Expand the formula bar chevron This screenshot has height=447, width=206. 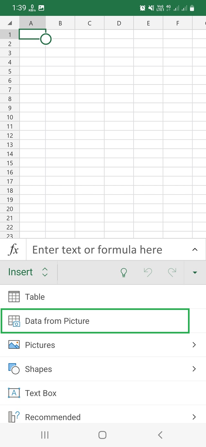click(x=195, y=250)
